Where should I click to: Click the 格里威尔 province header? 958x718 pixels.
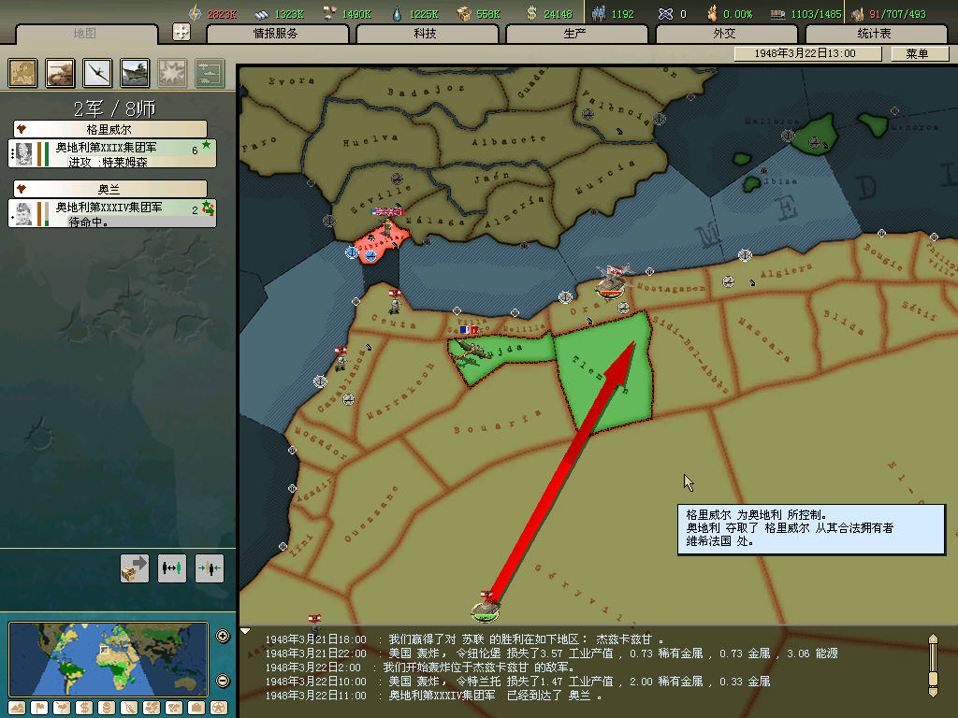(x=109, y=129)
